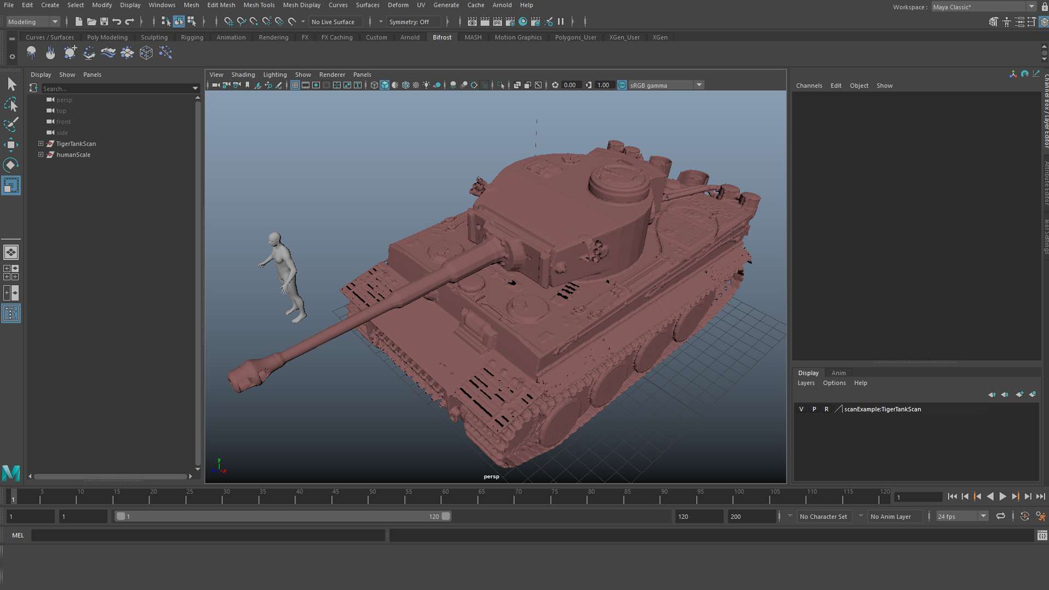
Task: Toggle view transform color management button
Action: click(x=622, y=85)
